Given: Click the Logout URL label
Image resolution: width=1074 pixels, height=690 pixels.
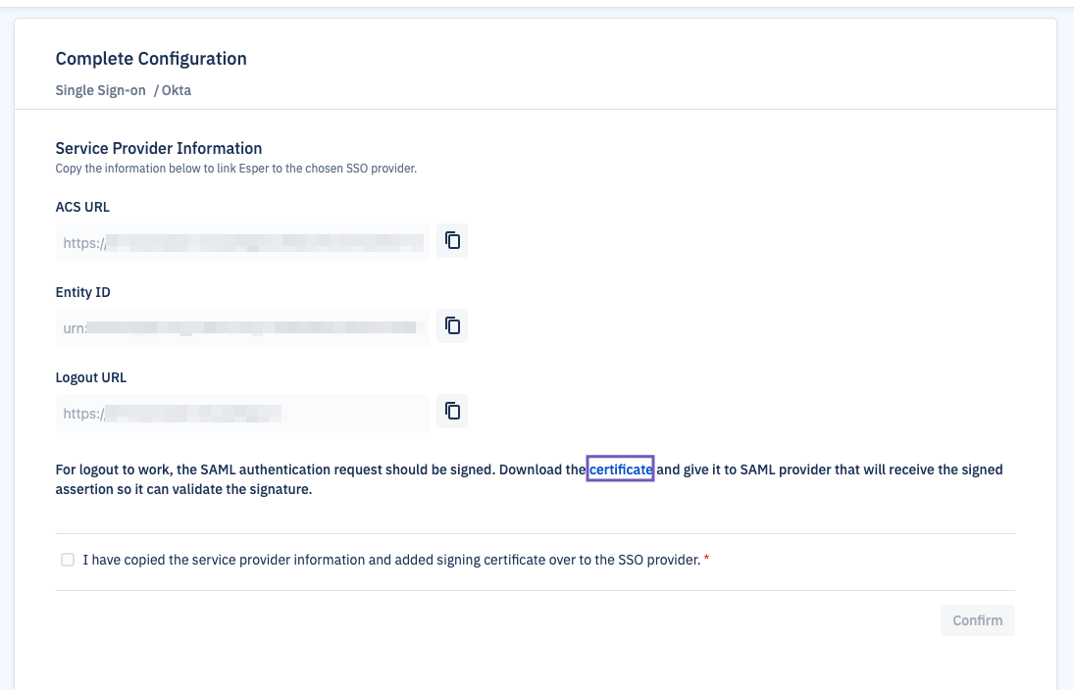Looking at the screenshot, I should pos(91,378).
